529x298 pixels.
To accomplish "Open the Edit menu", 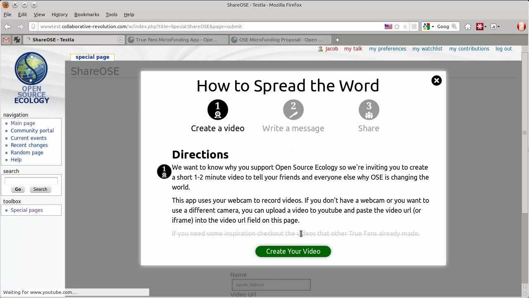I will [22, 14].
